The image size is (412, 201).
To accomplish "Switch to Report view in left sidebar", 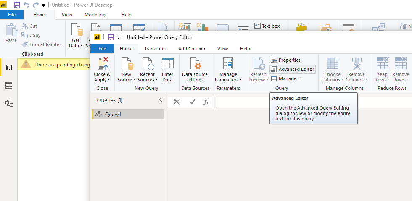I will coord(9,68).
